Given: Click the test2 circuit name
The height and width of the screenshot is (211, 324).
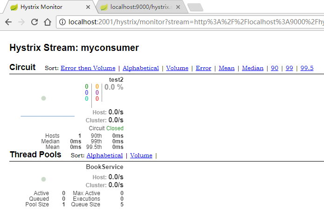Looking at the screenshot, I should (x=116, y=80).
